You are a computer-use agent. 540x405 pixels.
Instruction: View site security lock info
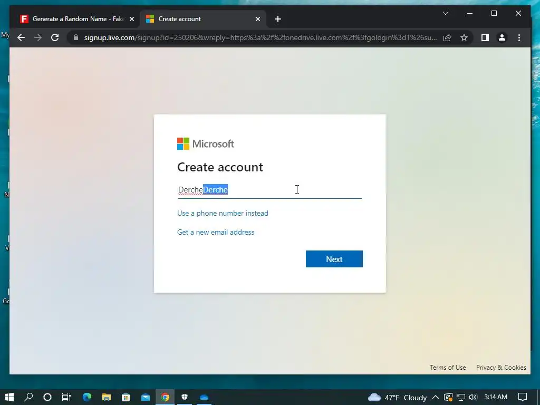[76, 37]
